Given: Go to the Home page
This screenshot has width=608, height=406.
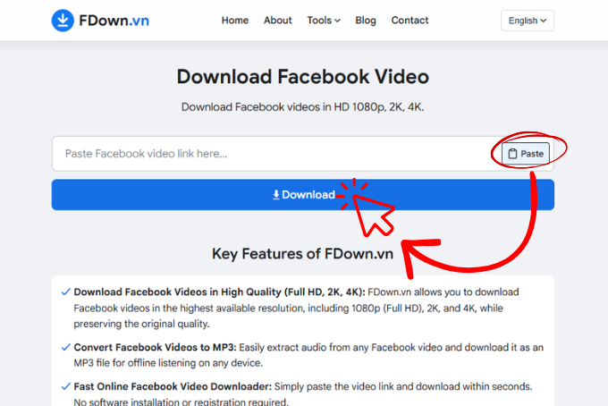Looking at the screenshot, I should coord(235,21).
